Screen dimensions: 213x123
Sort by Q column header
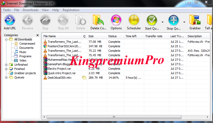pos(84,36)
